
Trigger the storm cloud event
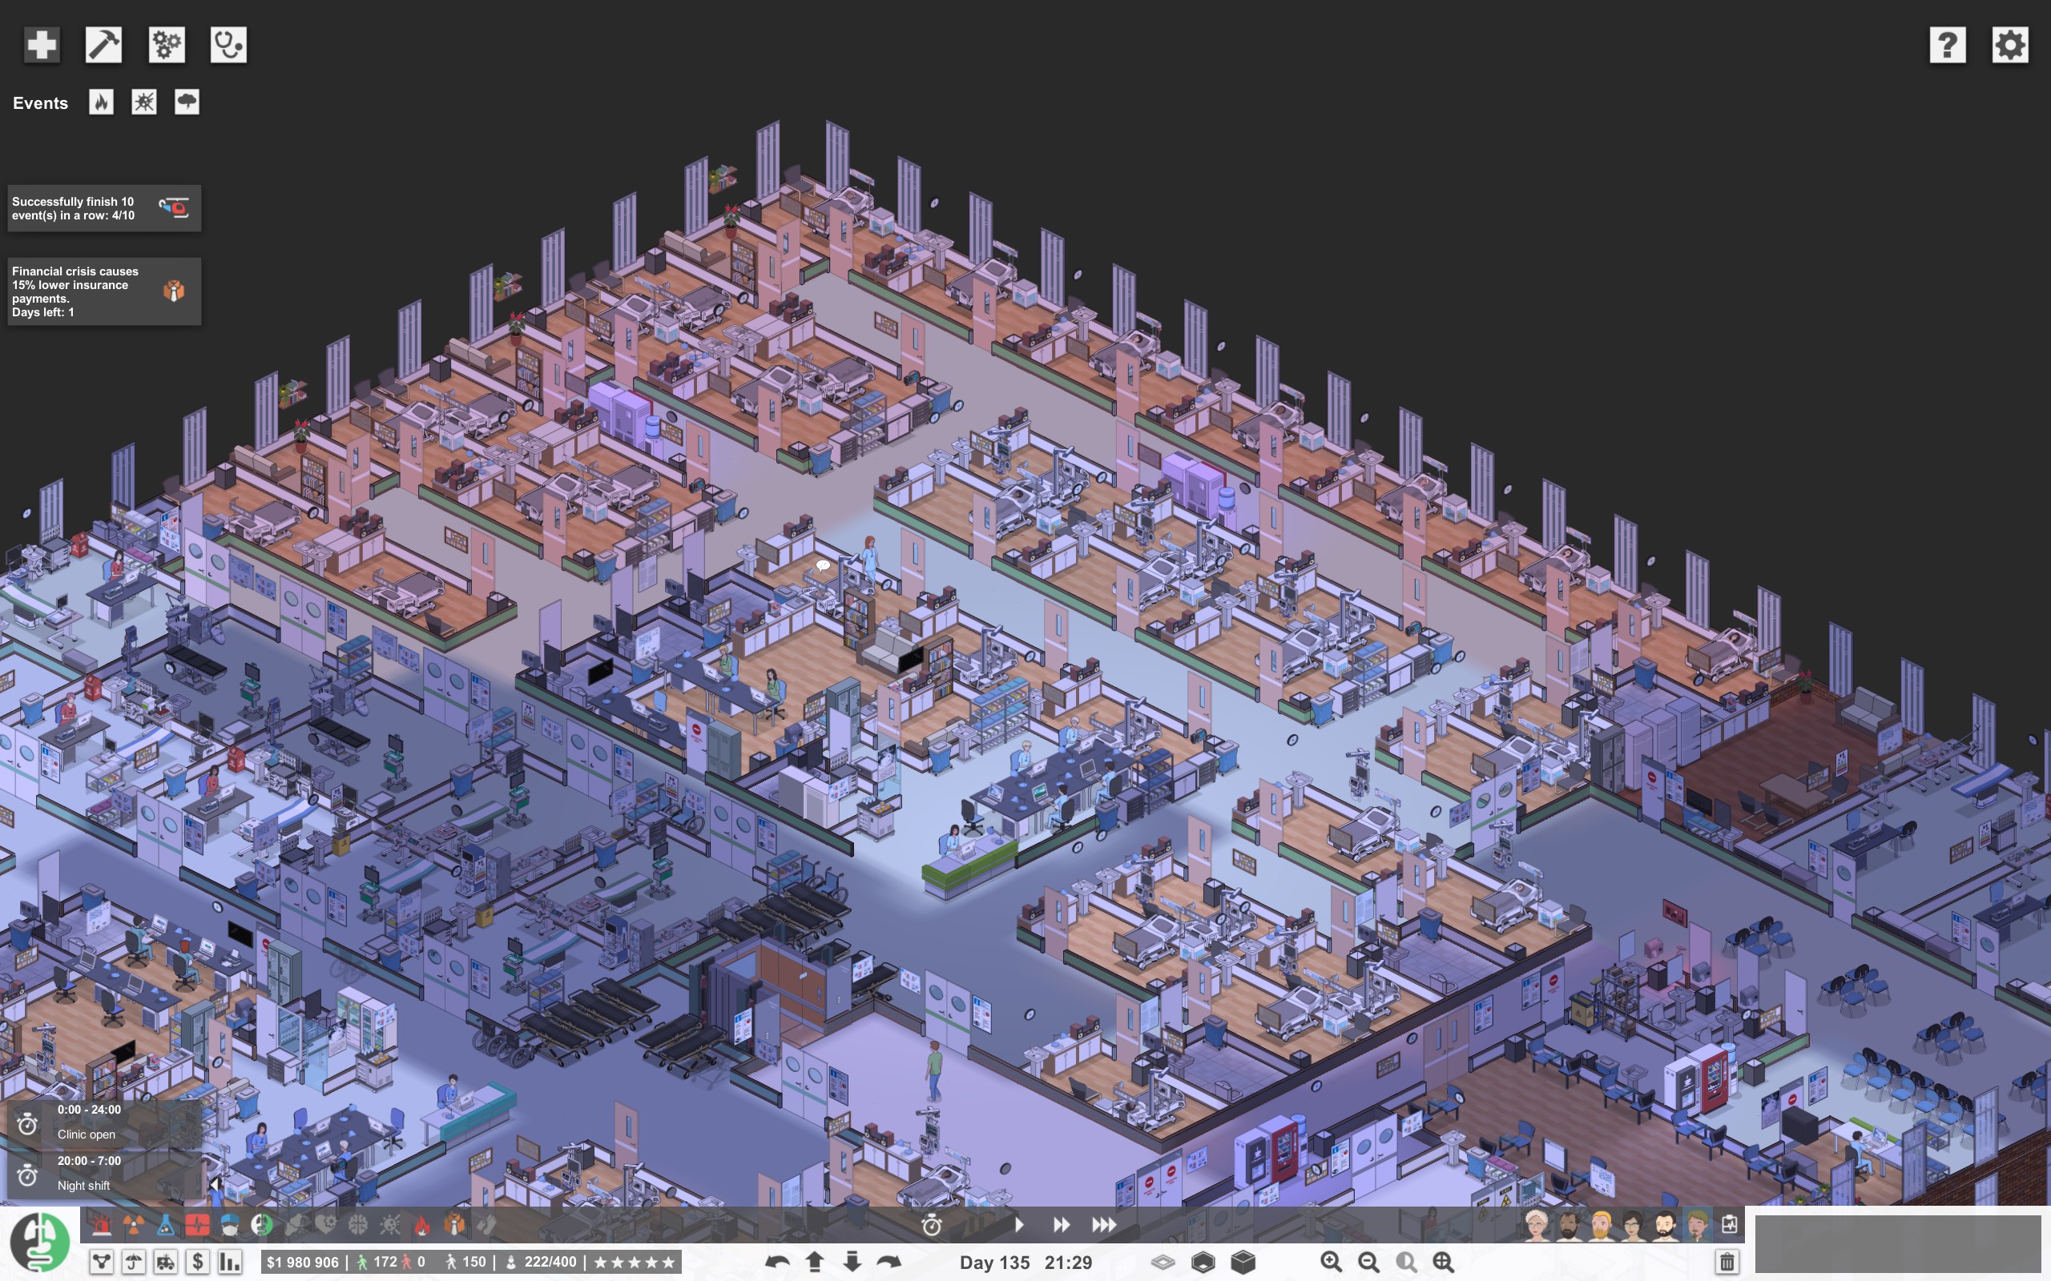[x=187, y=102]
